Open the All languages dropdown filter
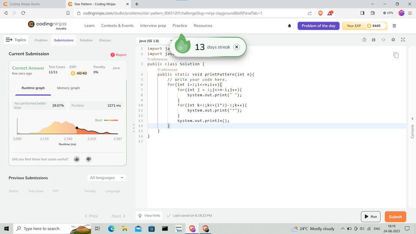This screenshot has height=234, width=416. [106, 178]
